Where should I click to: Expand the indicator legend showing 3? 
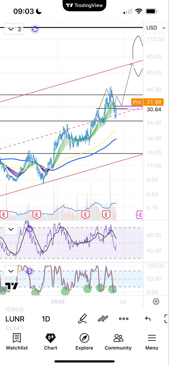(x=13, y=29)
